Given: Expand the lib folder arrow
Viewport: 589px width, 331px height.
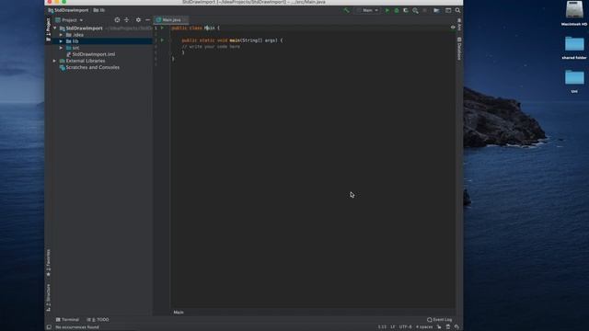Looking at the screenshot, I should (61, 41).
